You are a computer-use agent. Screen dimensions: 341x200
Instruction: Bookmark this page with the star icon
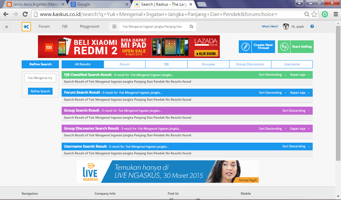314,14
